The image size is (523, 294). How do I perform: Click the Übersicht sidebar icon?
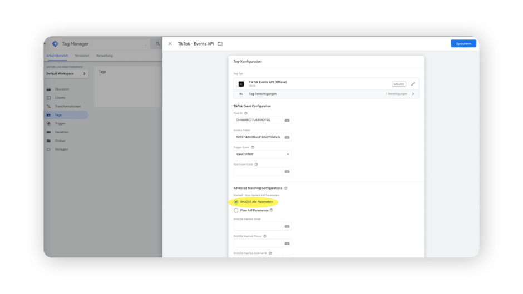click(x=49, y=89)
